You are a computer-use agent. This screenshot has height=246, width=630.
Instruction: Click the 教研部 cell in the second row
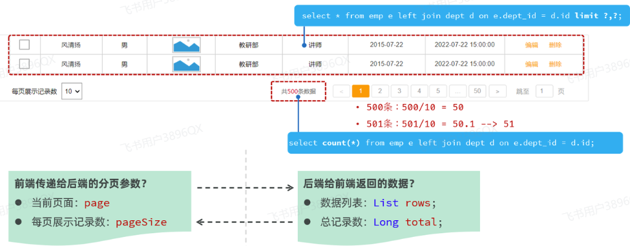249,64
